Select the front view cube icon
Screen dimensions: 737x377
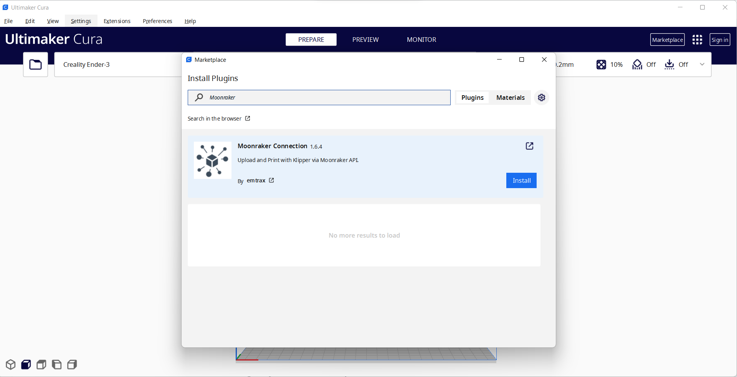[x=26, y=364]
